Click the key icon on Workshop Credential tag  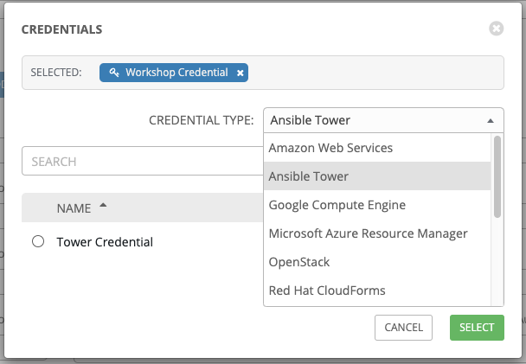[114, 73]
